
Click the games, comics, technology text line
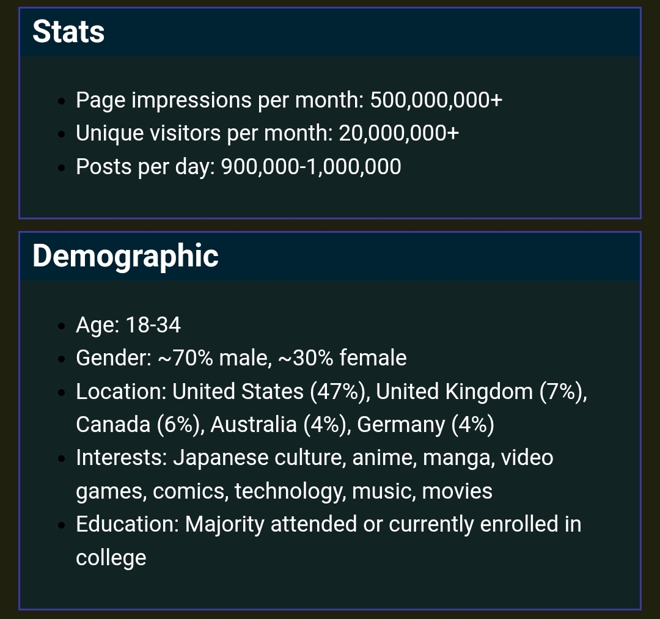pyautogui.click(x=284, y=491)
